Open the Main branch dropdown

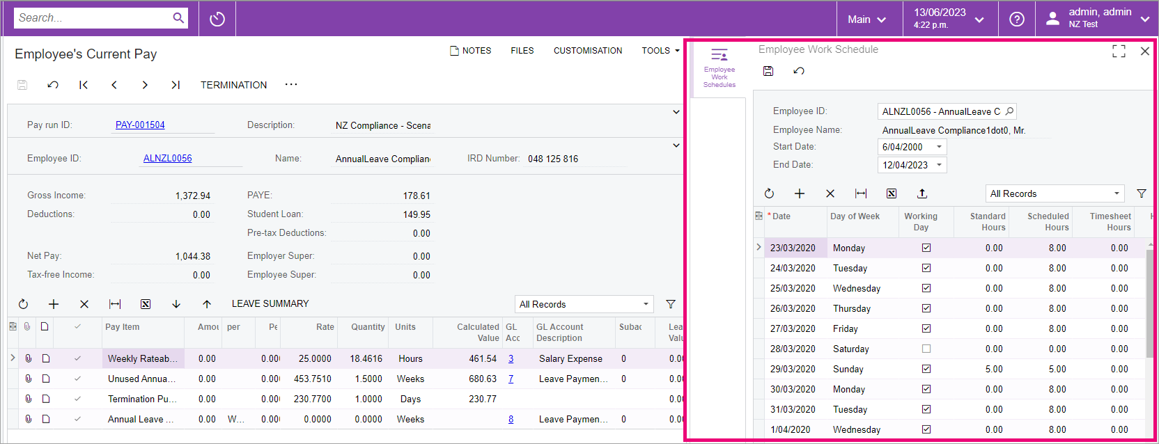pos(869,19)
